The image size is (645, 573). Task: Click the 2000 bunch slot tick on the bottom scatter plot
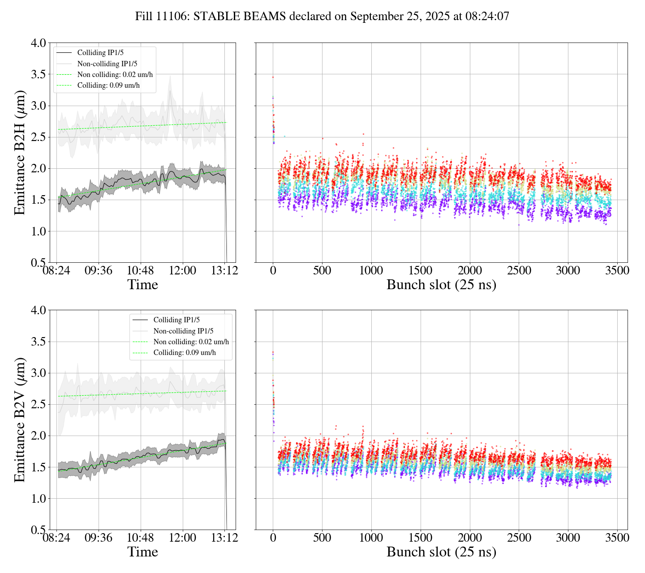[469, 538]
